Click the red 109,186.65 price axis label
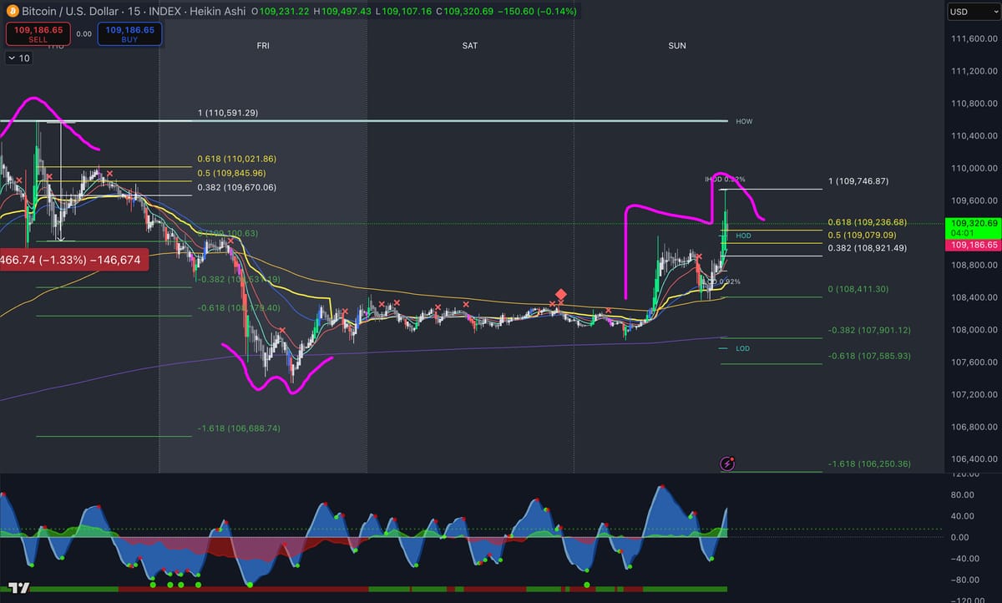Viewport: 1002px width, 603px height. [x=973, y=246]
